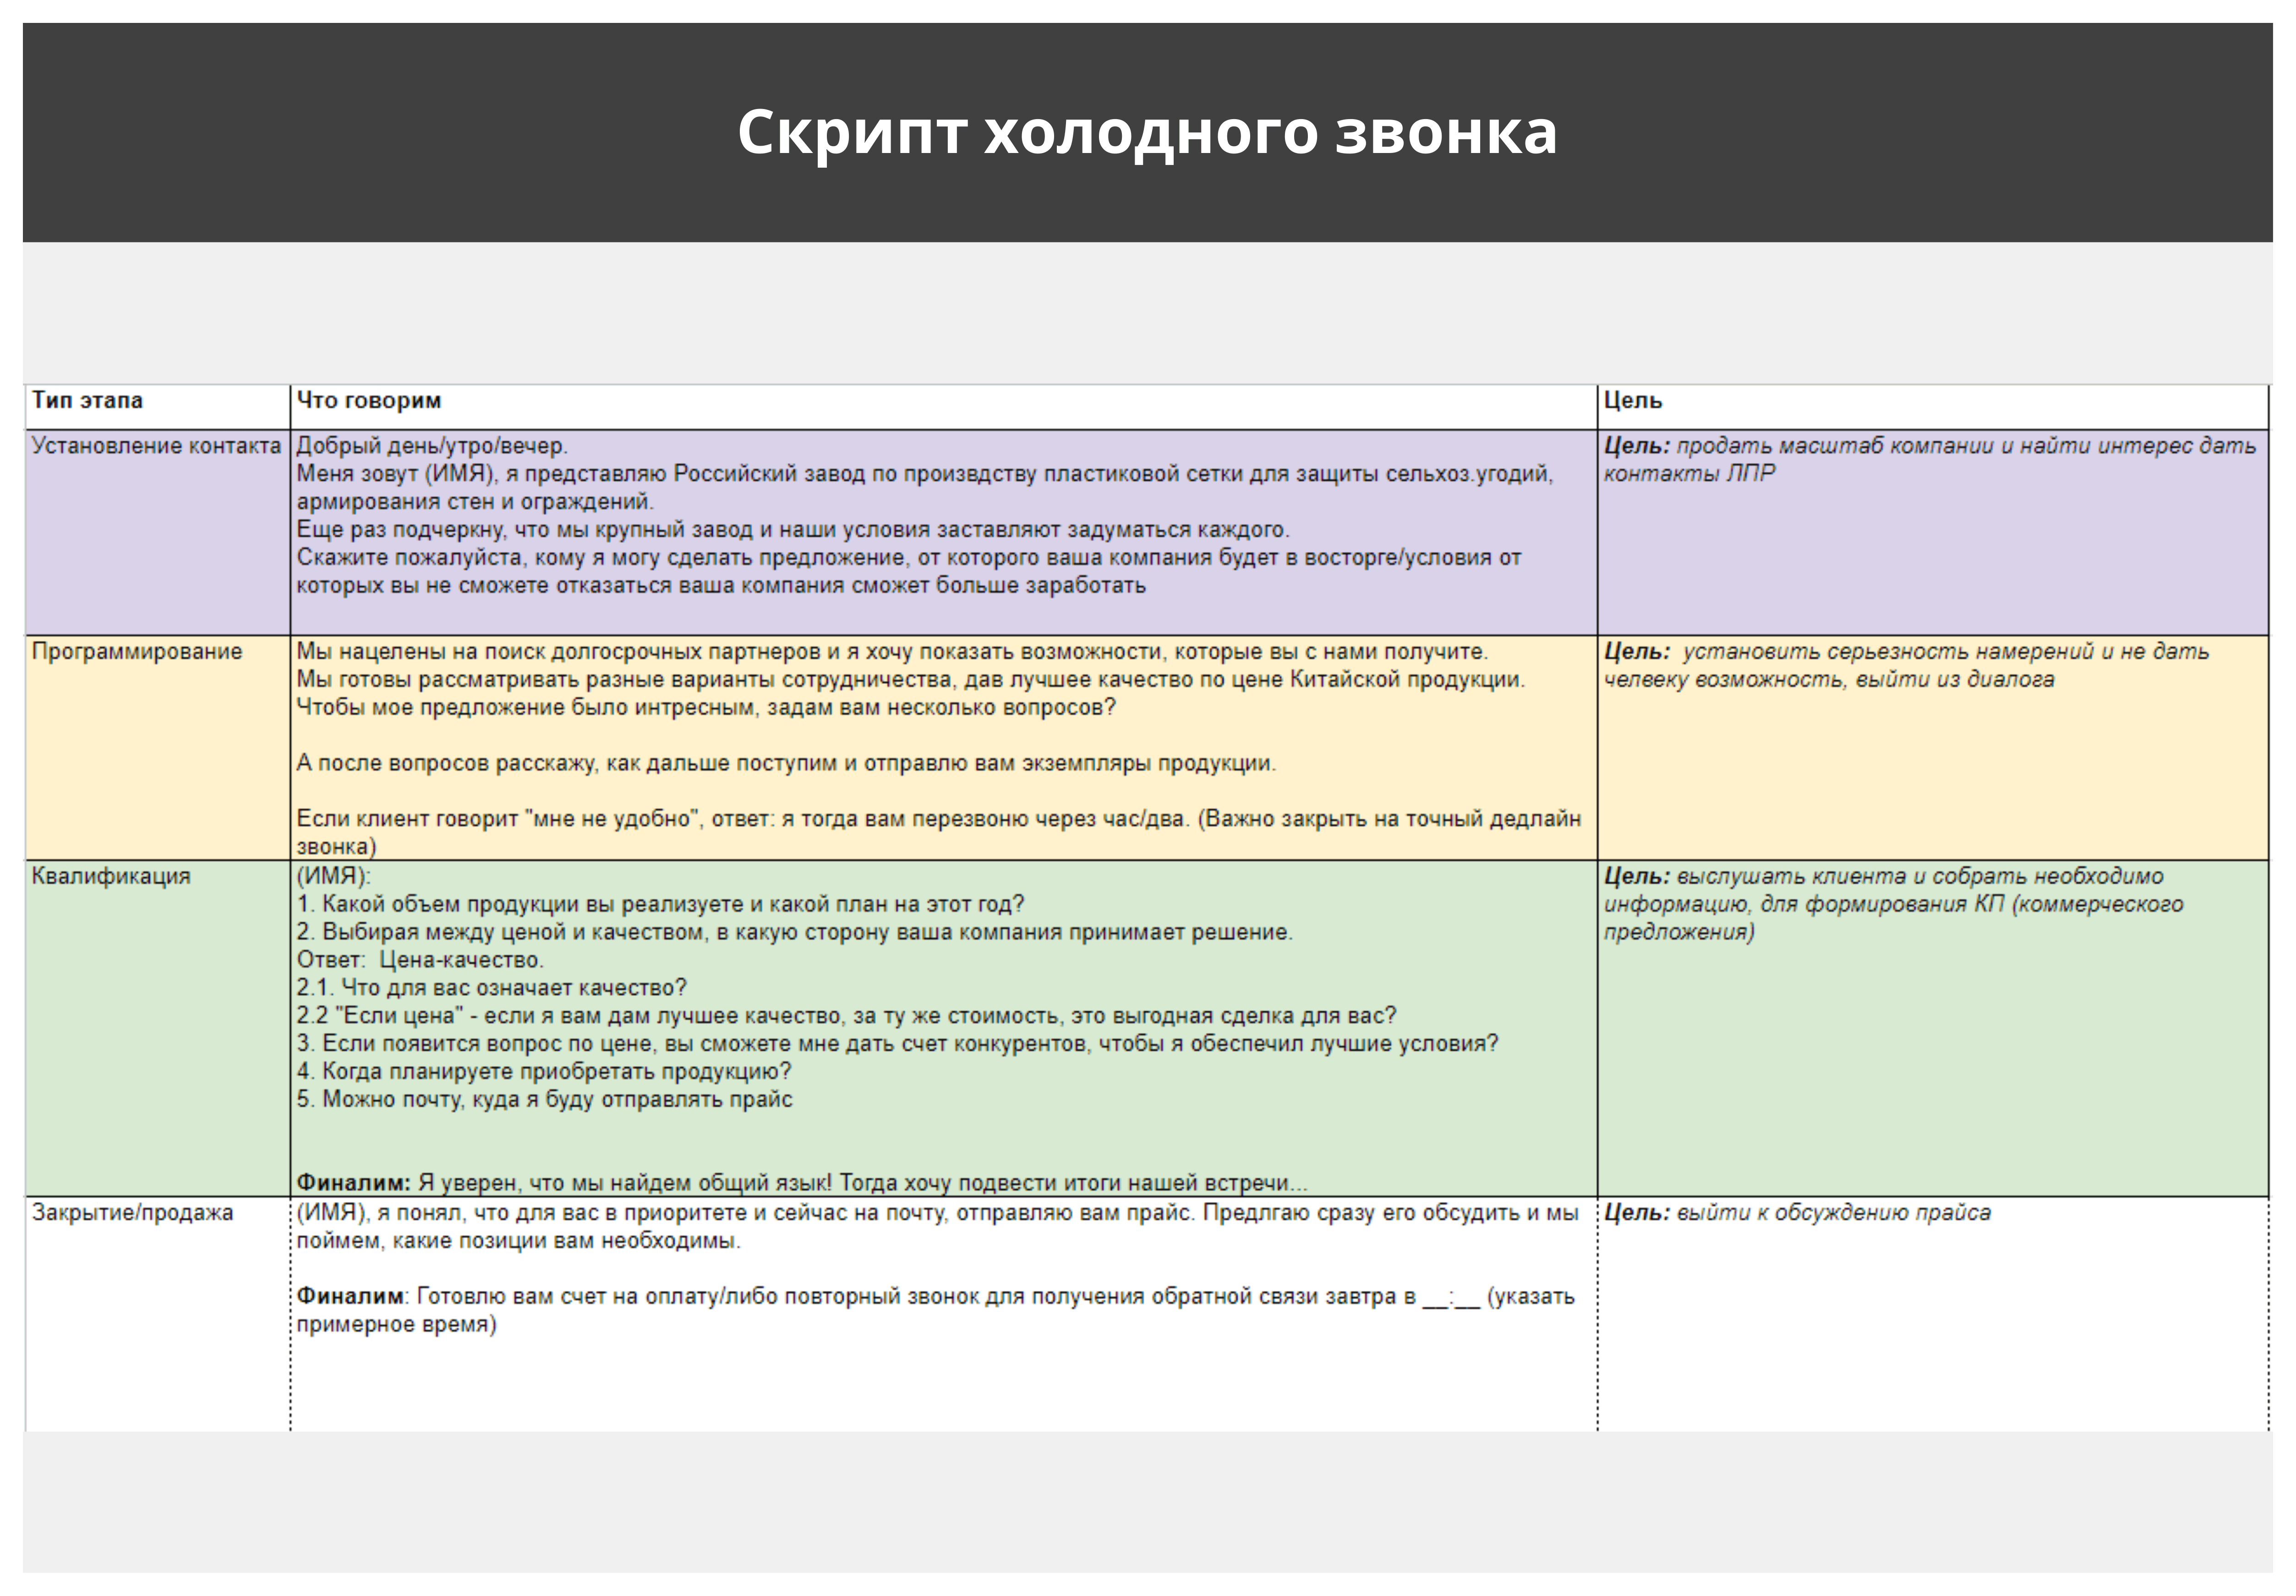This screenshot has height=1596, width=2296.
Task: Click question '4. Когда планируете приобретать продукцию?'
Action: click(545, 1072)
